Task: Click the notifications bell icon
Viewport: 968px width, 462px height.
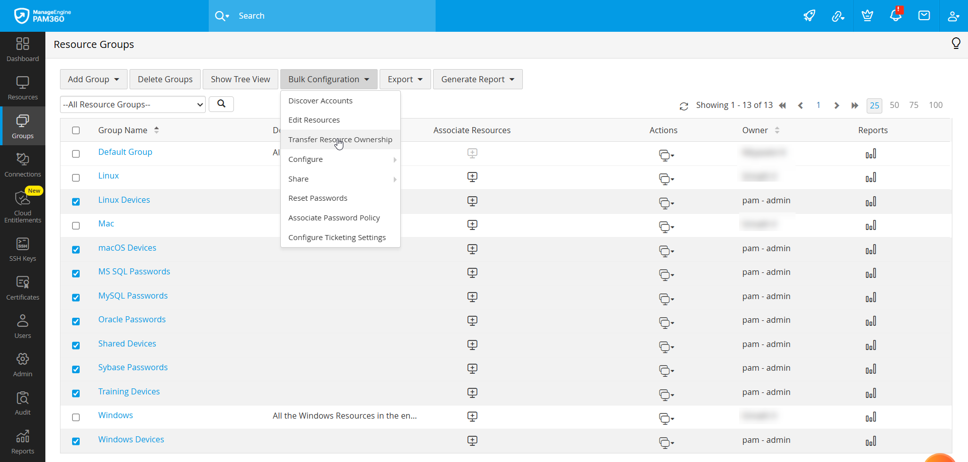Action: 895,16
